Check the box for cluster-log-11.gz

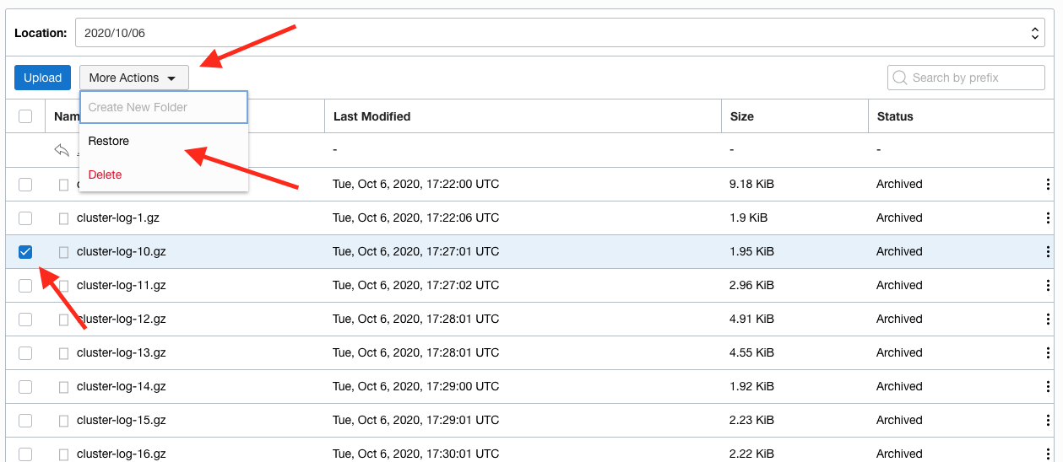25,285
